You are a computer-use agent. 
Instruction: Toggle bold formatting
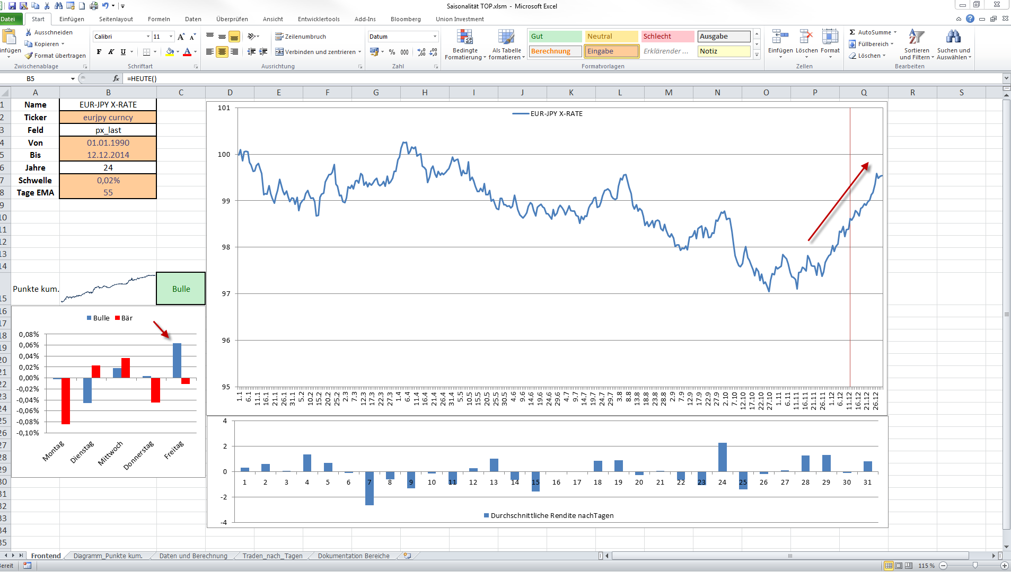click(x=99, y=52)
